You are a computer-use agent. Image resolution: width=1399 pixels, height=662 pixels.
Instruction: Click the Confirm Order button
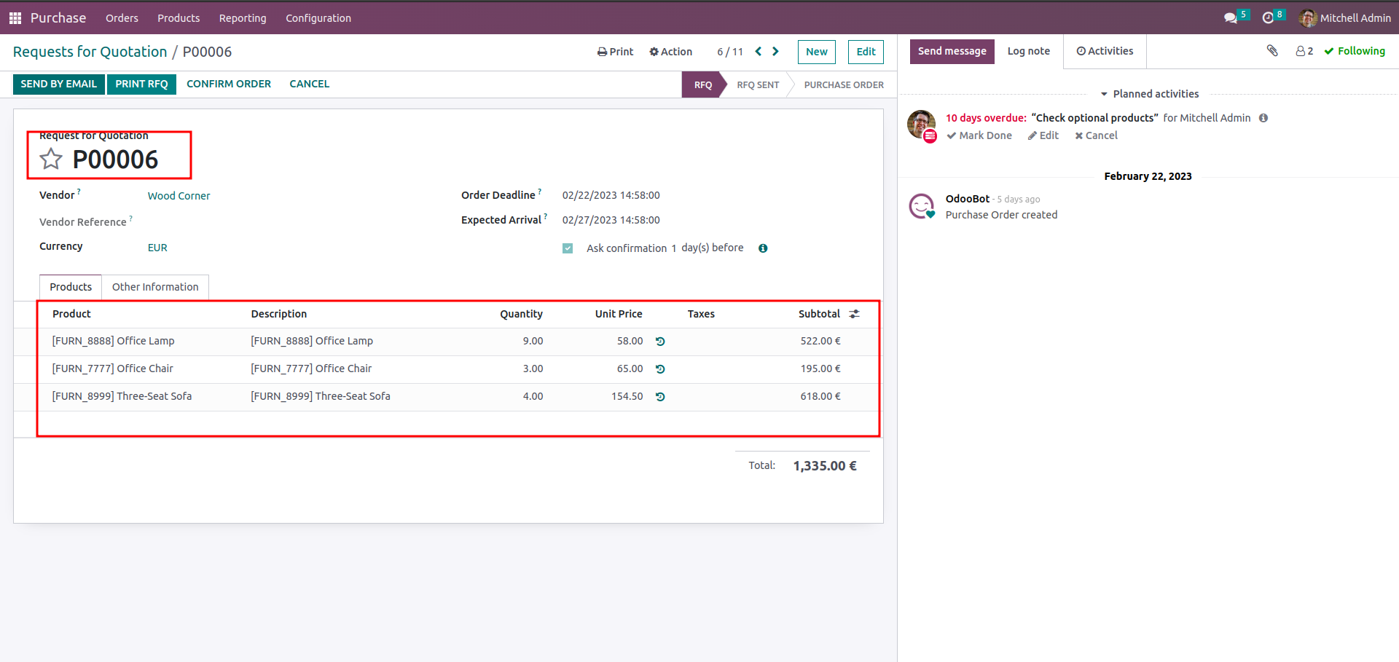point(229,84)
